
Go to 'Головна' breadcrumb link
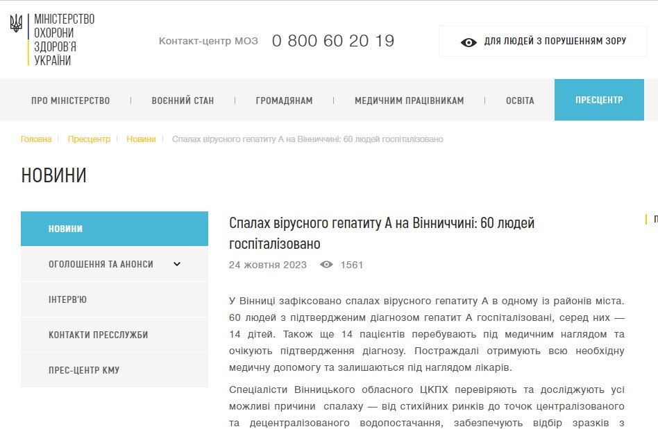coord(36,139)
